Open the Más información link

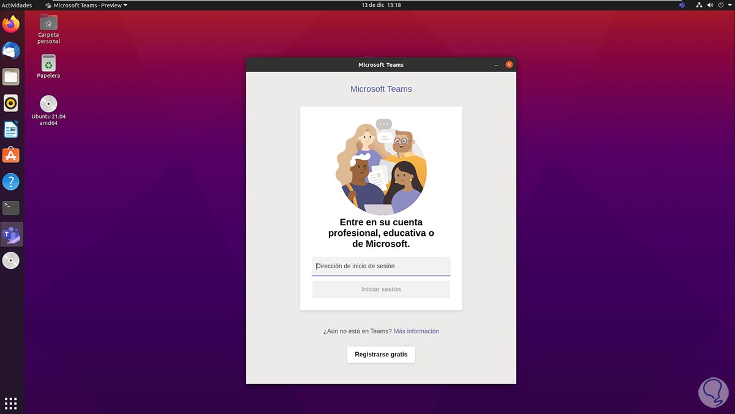(417, 331)
